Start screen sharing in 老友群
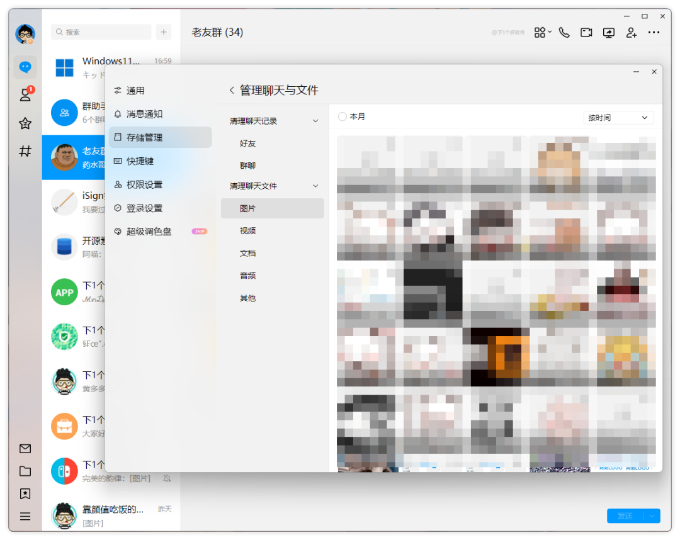 tap(609, 33)
